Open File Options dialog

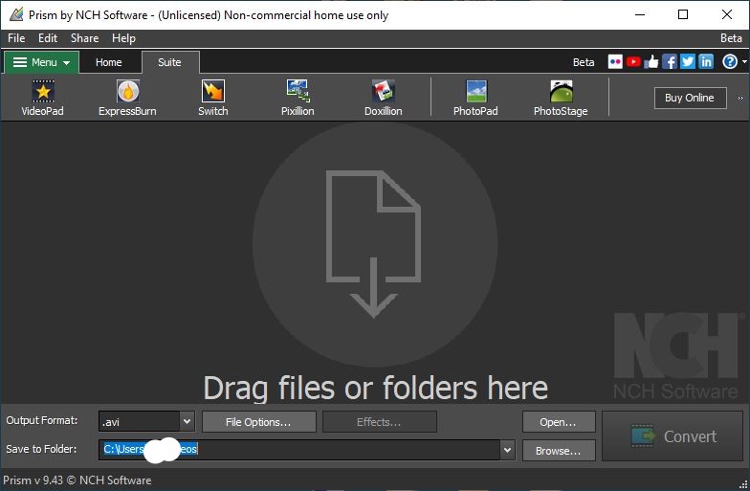pyautogui.click(x=258, y=421)
